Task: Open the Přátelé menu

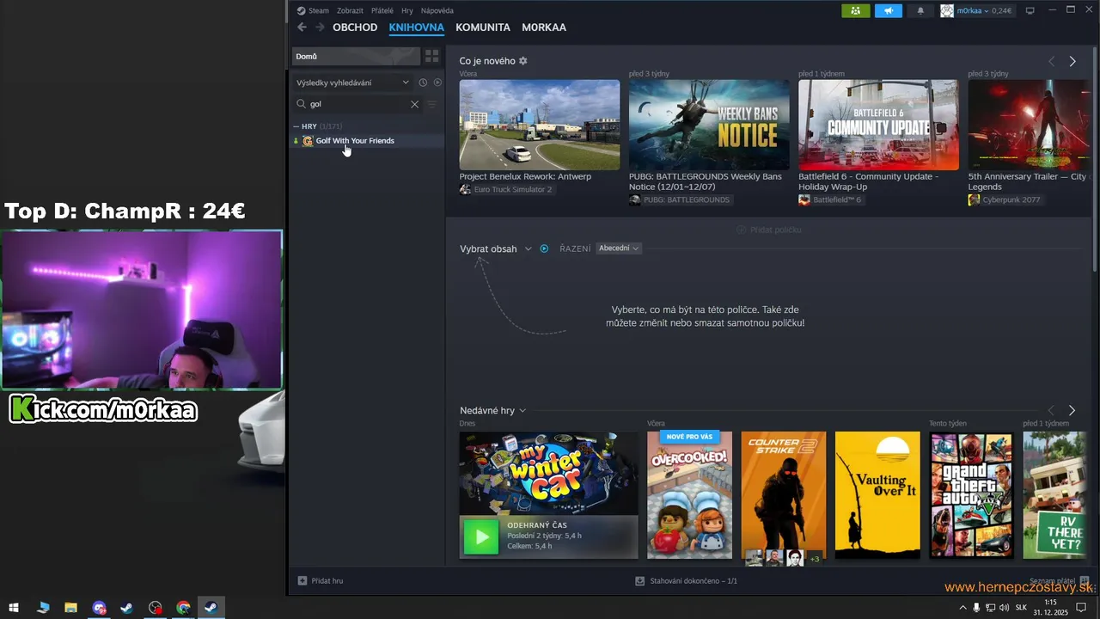Action: pyautogui.click(x=382, y=10)
